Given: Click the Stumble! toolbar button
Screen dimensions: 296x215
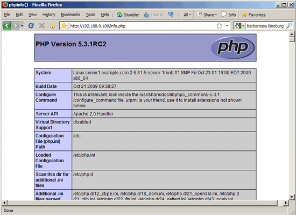Looking at the screenshot, I should 128,15.
